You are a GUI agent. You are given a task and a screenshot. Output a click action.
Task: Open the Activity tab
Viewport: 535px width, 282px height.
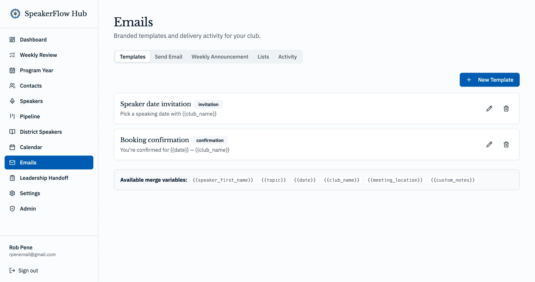tap(288, 57)
